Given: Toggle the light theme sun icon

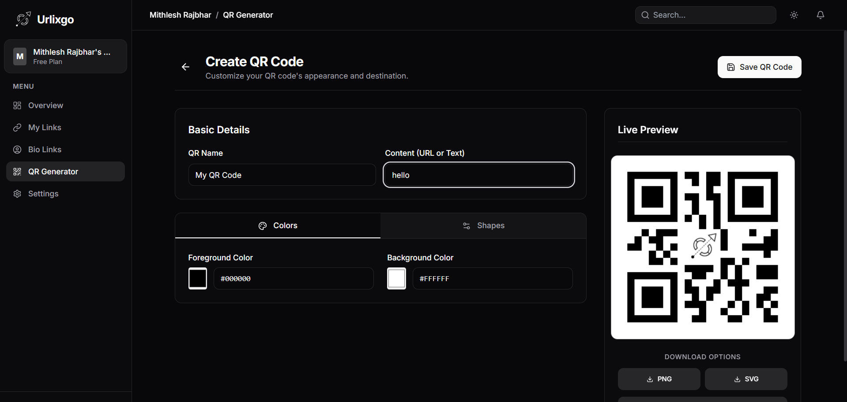Looking at the screenshot, I should [794, 15].
